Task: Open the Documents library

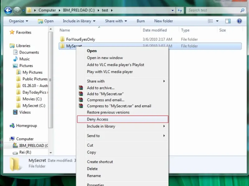Action: [26, 52]
